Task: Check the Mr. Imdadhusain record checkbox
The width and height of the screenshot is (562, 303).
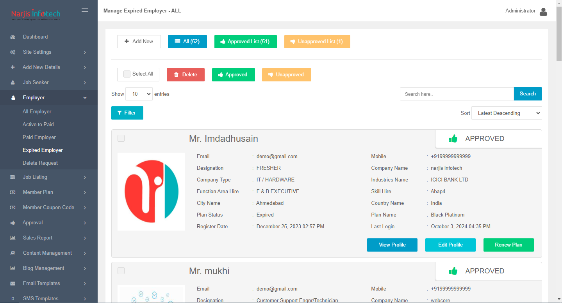Action: click(x=121, y=138)
